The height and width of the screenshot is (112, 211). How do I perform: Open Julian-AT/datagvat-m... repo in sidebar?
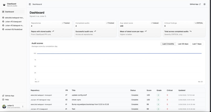(13, 26)
